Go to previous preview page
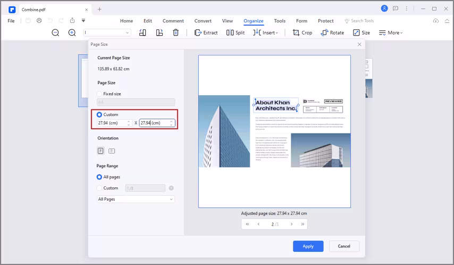Screen dimensions: 454x265 point(258,224)
